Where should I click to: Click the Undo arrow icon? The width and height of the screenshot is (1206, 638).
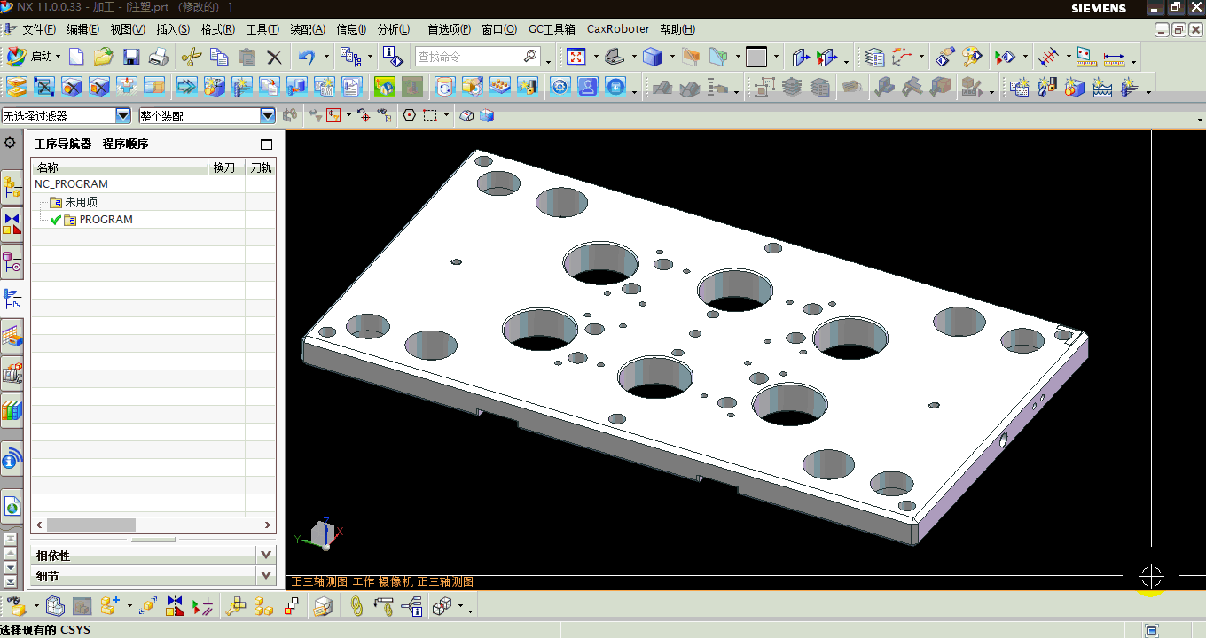pos(306,58)
